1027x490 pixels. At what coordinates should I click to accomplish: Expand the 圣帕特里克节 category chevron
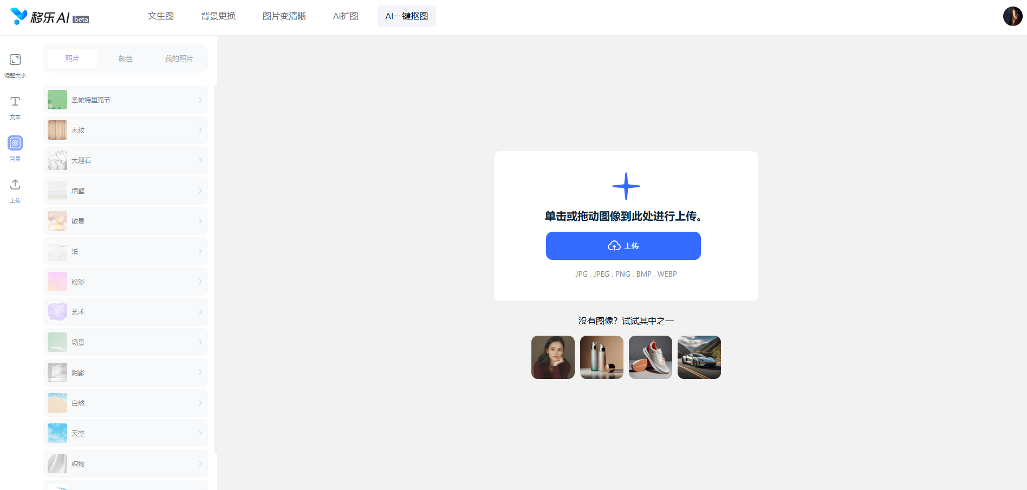click(200, 100)
